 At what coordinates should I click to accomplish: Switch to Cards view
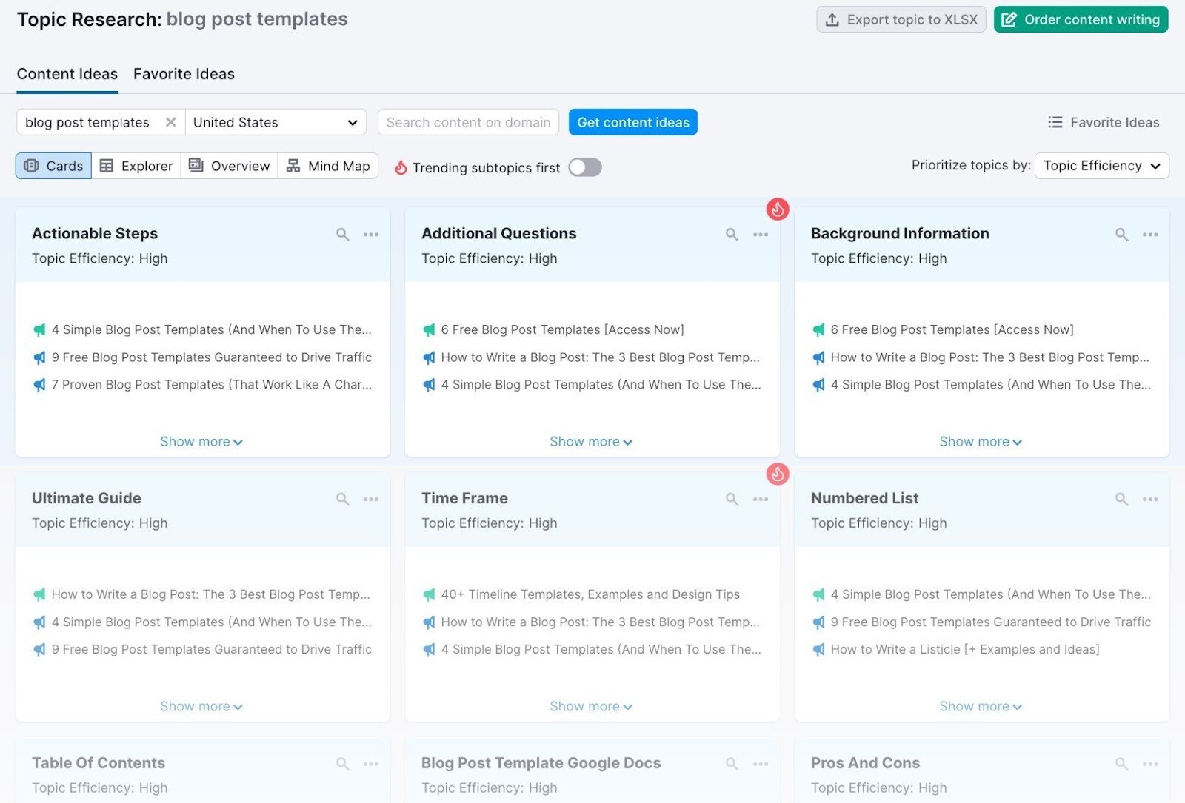(x=53, y=166)
